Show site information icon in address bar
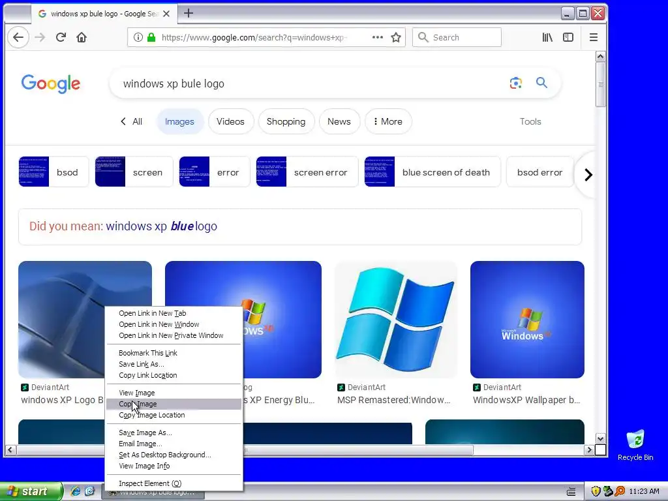668x501 pixels. click(x=138, y=37)
